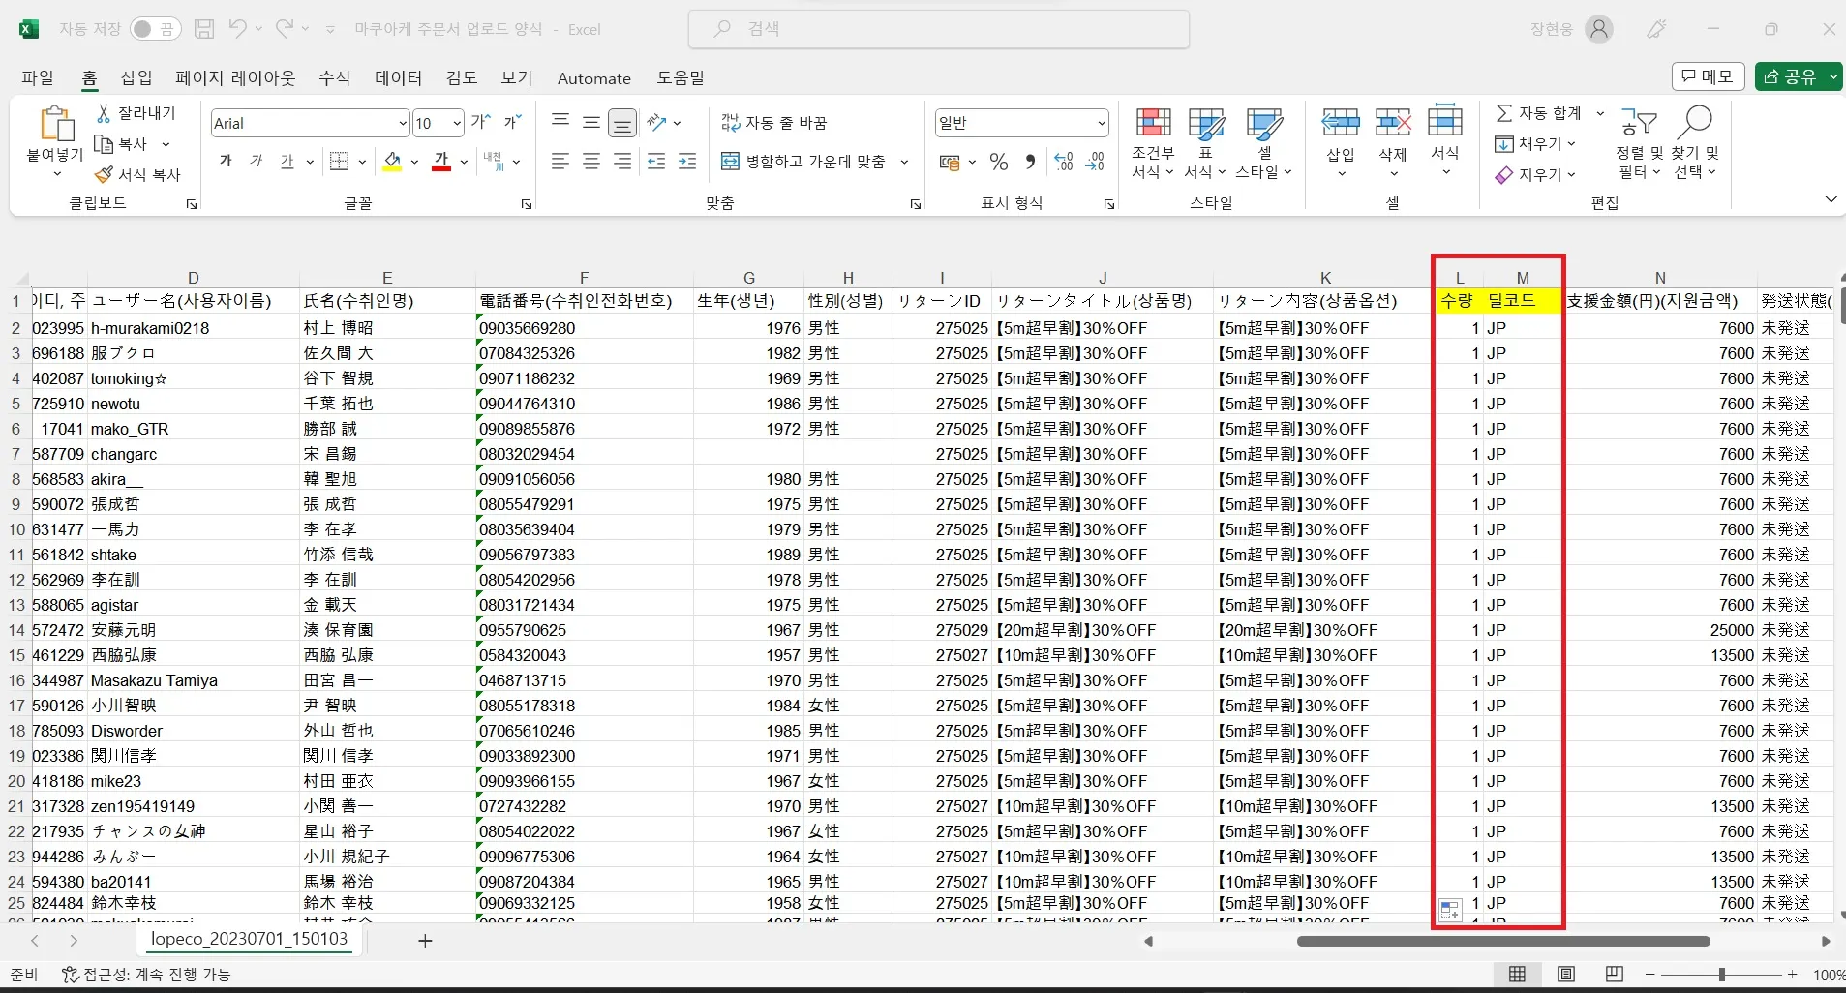Switch to the Automate tab
This screenshot has height=993, width=1846.
click(x=594, y=78)
